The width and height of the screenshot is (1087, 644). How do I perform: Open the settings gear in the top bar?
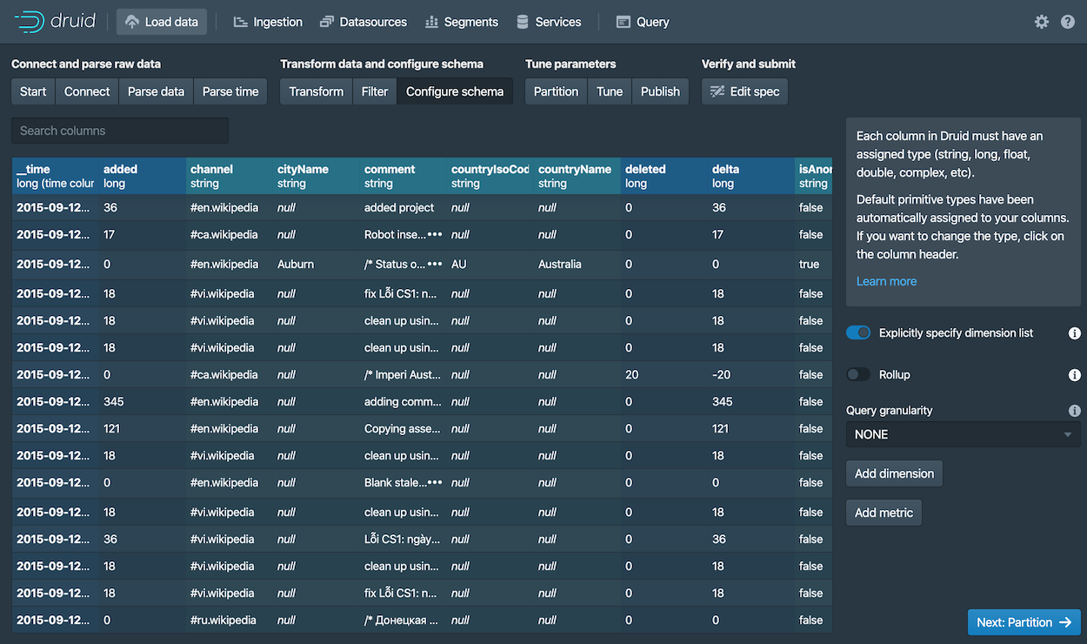point(1041,22)
